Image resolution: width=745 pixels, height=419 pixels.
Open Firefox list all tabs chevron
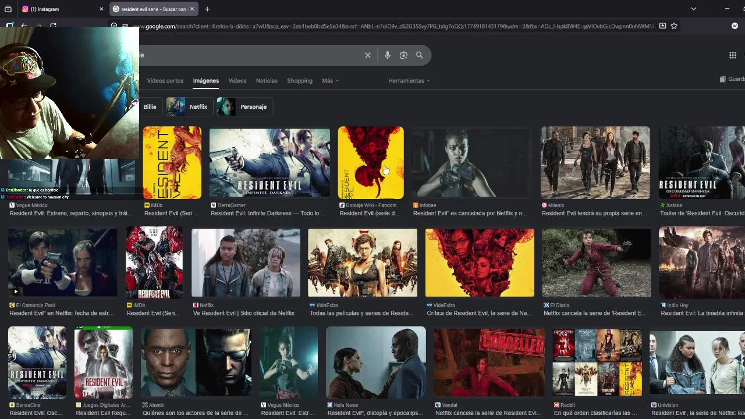coord(693,9)
